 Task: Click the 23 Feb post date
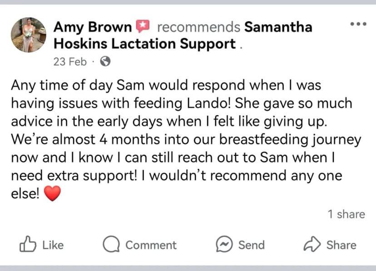point(70,62)
